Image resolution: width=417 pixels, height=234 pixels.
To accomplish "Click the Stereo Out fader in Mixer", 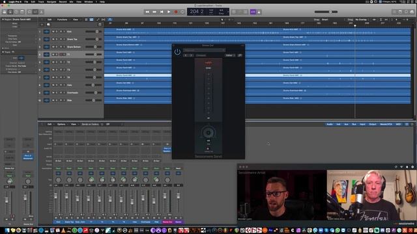I will (x=165, y=196).
